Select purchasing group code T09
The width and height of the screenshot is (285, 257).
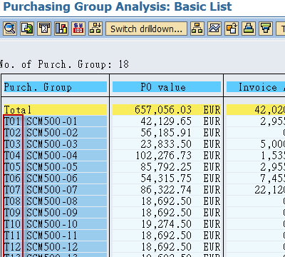pos(13,213)
